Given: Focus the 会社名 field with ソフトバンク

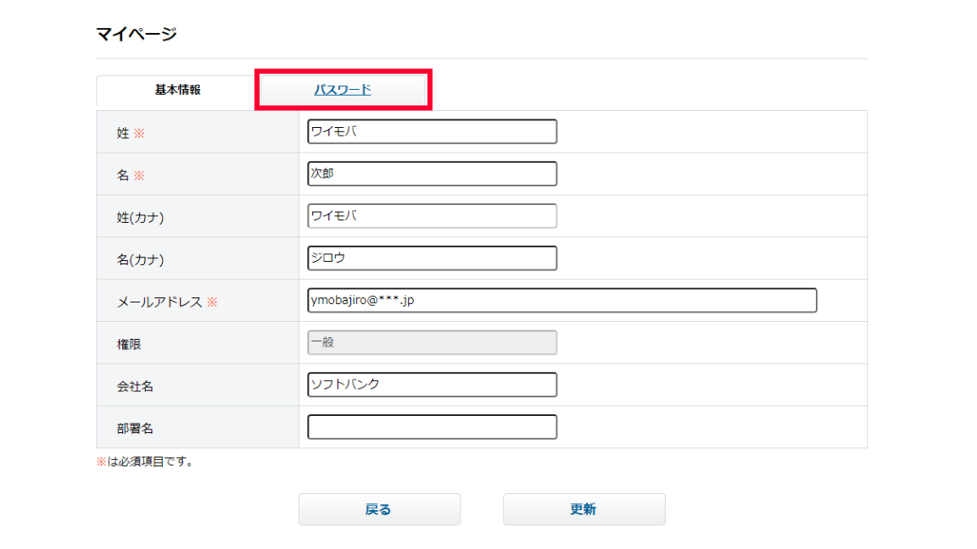Looking at the screenshot, I should (432, 385).
